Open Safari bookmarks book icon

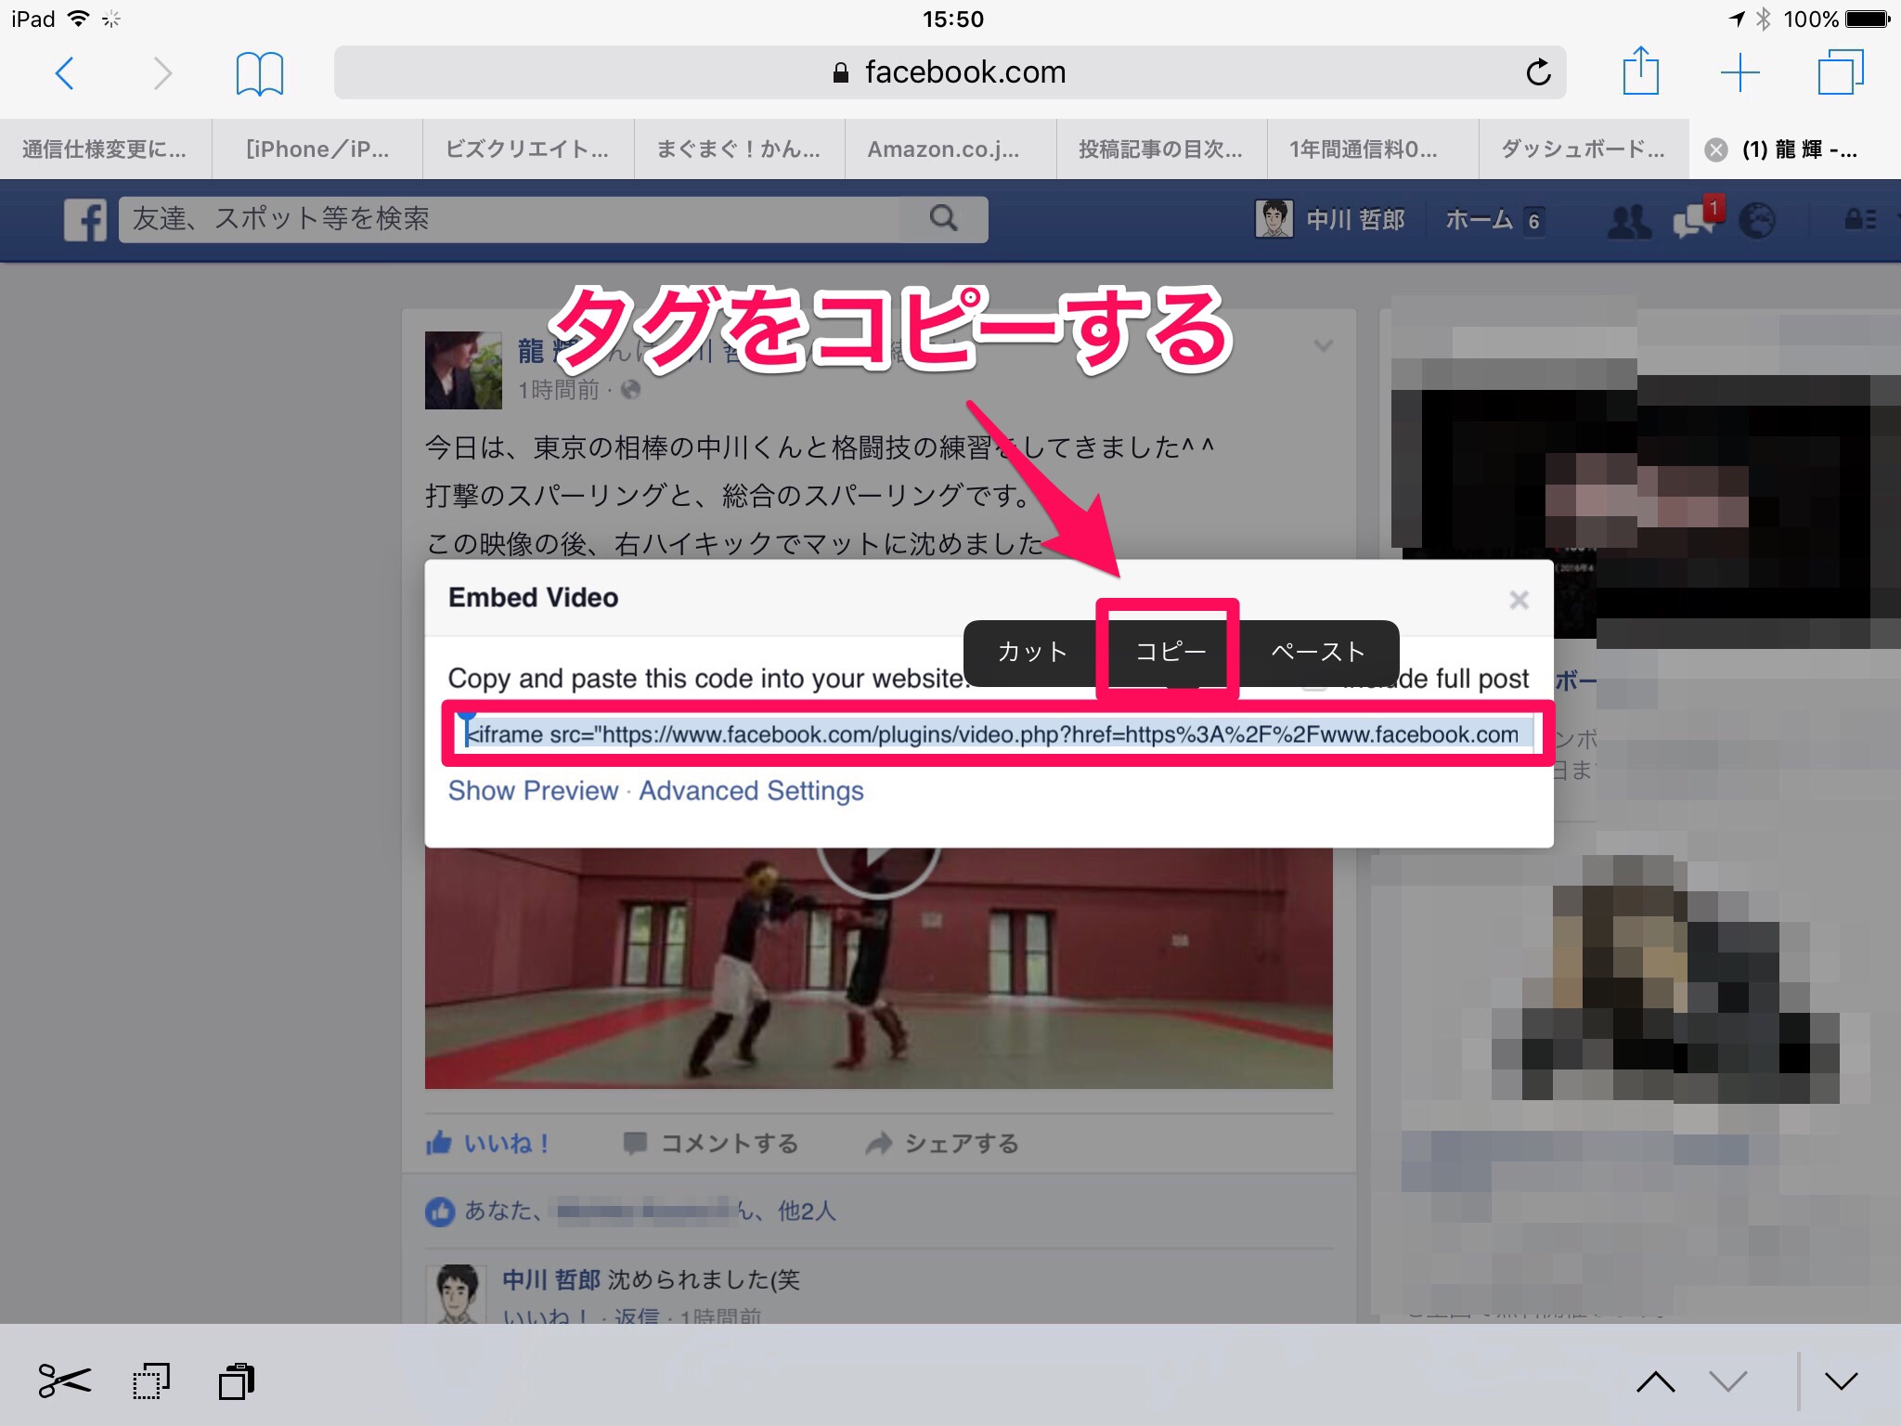[x=259, y=73]
